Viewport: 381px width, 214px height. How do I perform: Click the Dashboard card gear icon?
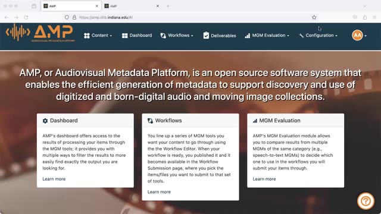tap(45, 121)
